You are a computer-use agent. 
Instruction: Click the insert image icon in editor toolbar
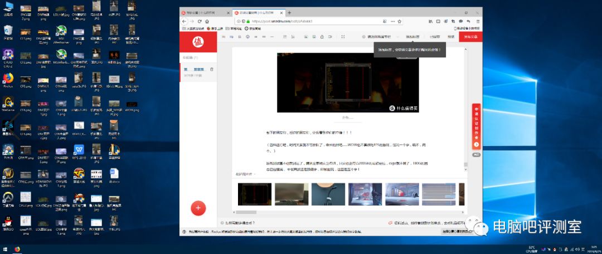click(x=306, y=37)
